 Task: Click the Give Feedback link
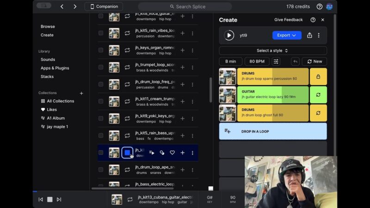click(288, 20)
